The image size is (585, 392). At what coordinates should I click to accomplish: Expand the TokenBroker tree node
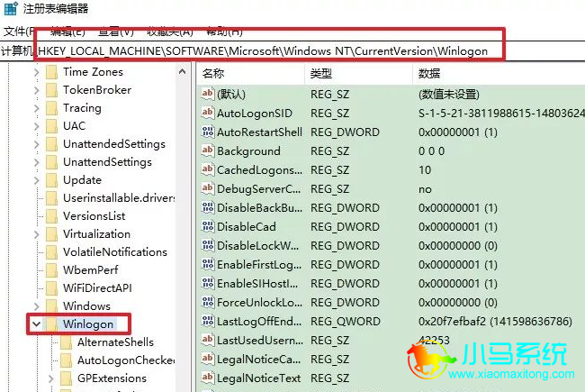[x=36, y=90]
